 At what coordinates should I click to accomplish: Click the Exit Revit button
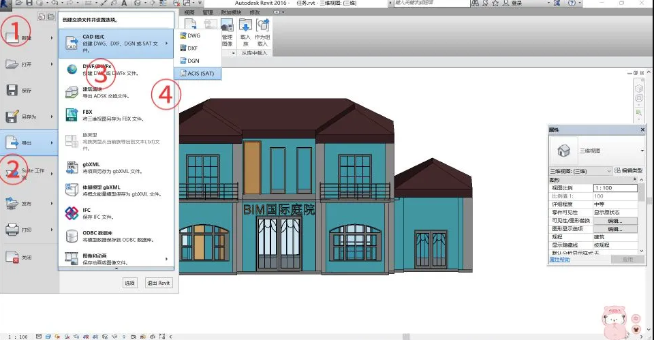pos(159,283)
